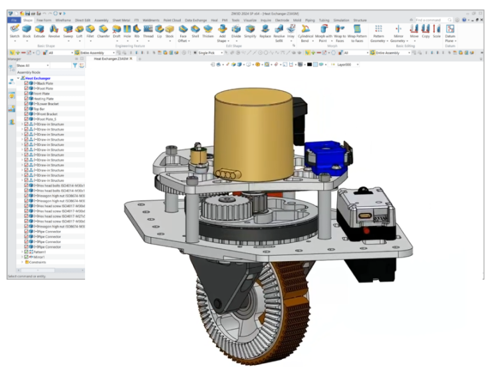Image resolution: width=494 pixels, height=377 pixels.
Task: Apply the Chamfer feature
Action: pyautogui.click(x=103, y=31)
